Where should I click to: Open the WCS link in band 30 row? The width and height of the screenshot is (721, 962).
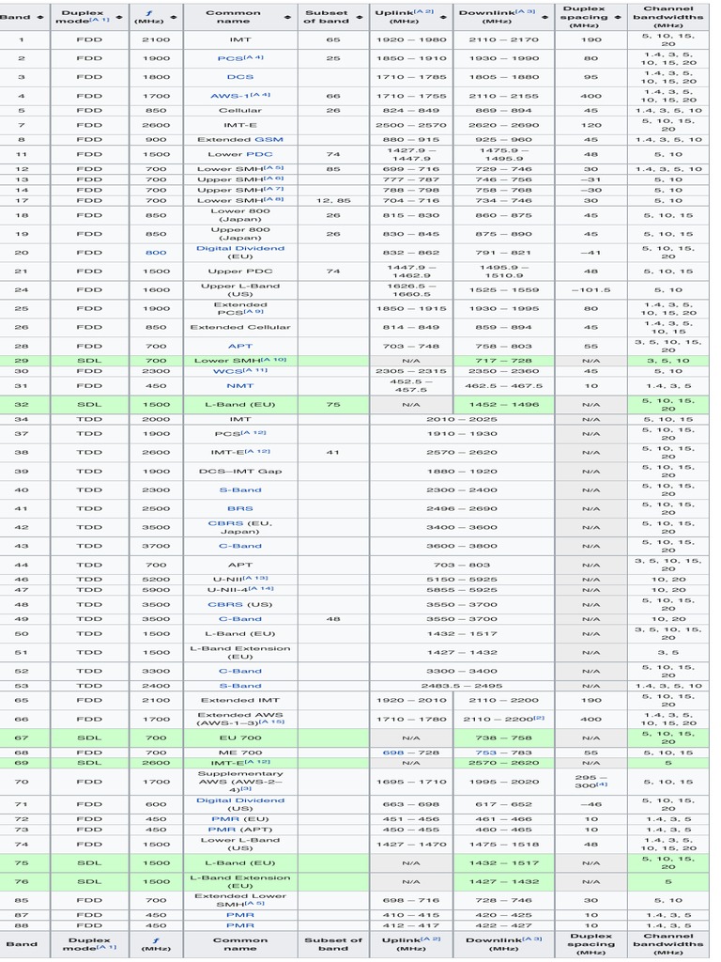[227, 371]
